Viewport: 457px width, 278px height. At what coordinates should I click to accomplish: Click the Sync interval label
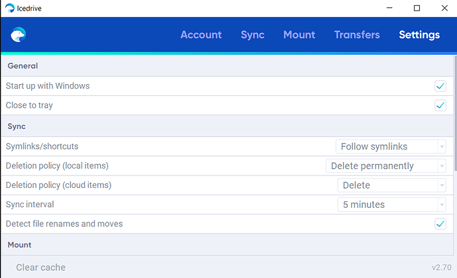pyautogui.click(x=30, y=205)
